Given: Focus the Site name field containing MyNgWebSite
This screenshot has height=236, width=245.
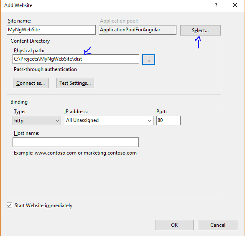Looking at the screenshot, I should (x=51, y=30).
